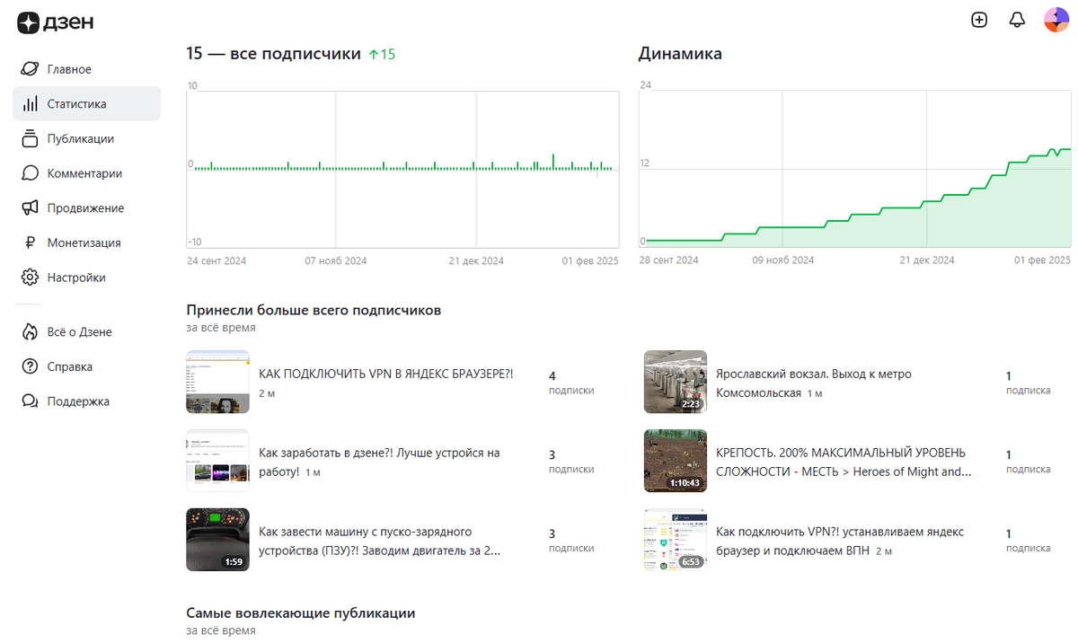
Task: Open the Монетизация ruble icon
Action: 28,242
